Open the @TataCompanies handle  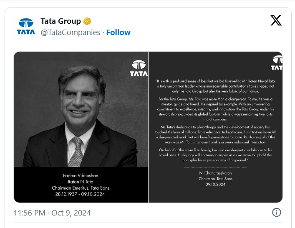[x=71, y=33]
